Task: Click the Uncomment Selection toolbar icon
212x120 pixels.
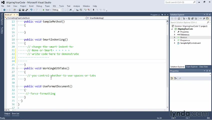Action: (x=89, y=10)
